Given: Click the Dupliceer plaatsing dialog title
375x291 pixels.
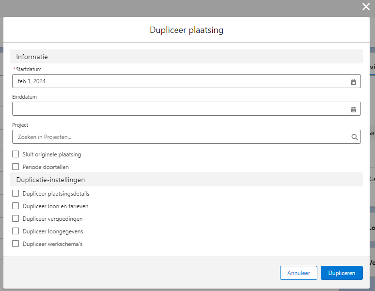Looking at the screenshot, I should click(187, 30).
